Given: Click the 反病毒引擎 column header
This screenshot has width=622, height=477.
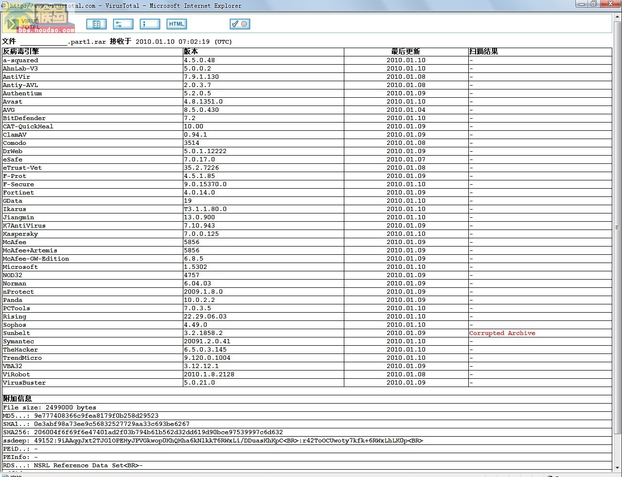Looking at the screenshot, I should point(21,52).
